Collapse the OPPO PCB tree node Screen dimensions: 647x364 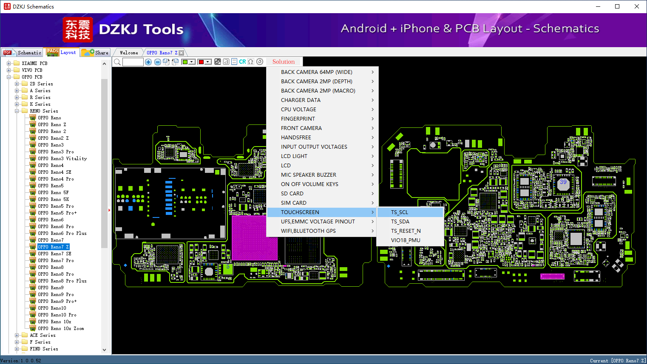coord(9,77)
